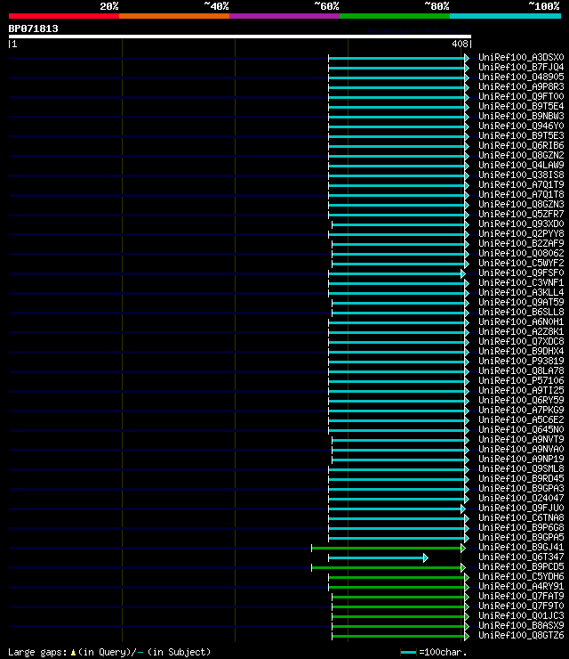569x659 pixels.
Task: Select the UniRef100_Q01JC3 label
Action: (521, 615)
